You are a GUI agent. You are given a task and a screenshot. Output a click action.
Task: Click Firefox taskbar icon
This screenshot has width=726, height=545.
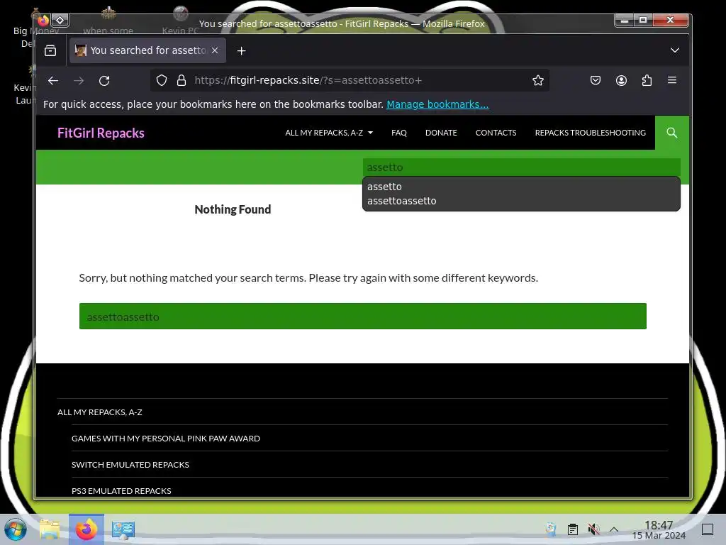pyautogui.click(x=86, y=529)
